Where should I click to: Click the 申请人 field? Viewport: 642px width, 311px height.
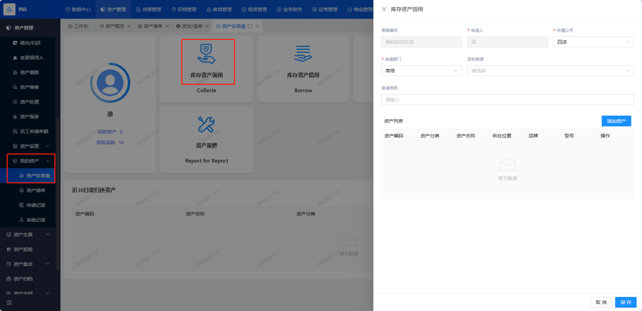coord(508,42)
